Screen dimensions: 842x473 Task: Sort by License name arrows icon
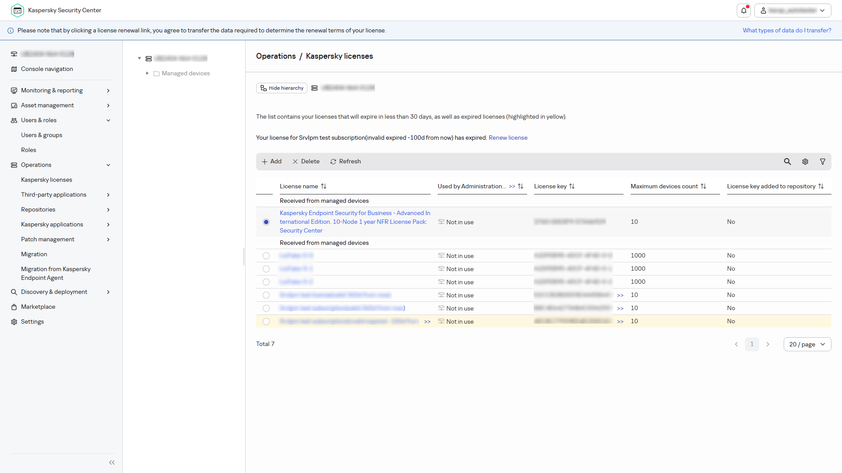pyautogui.click(x=324, y=186)
